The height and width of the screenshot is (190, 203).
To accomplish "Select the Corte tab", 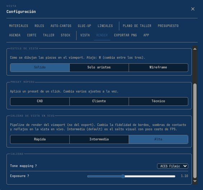I will [x=32, y=35].
